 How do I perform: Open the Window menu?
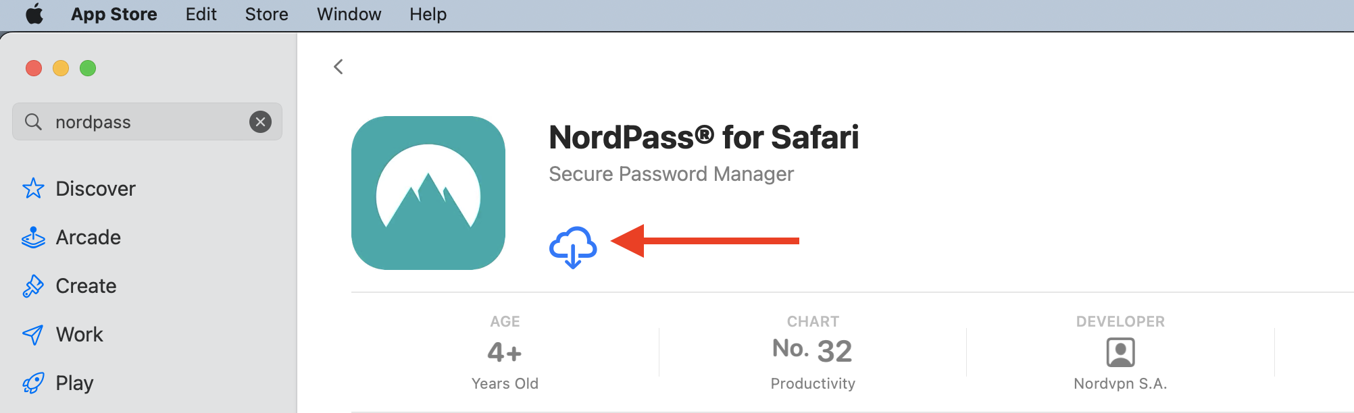tap(349, 14)
